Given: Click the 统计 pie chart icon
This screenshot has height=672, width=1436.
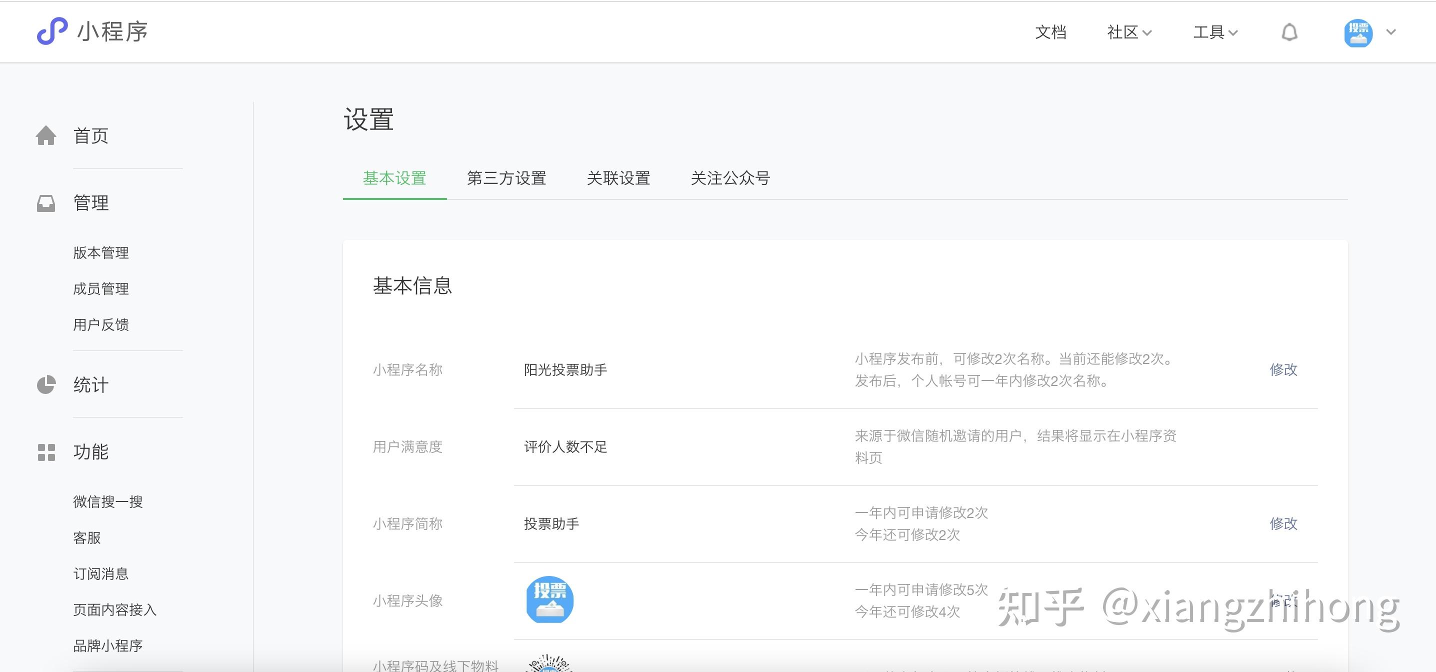Looking at the screenshot, I should point(46,385).
